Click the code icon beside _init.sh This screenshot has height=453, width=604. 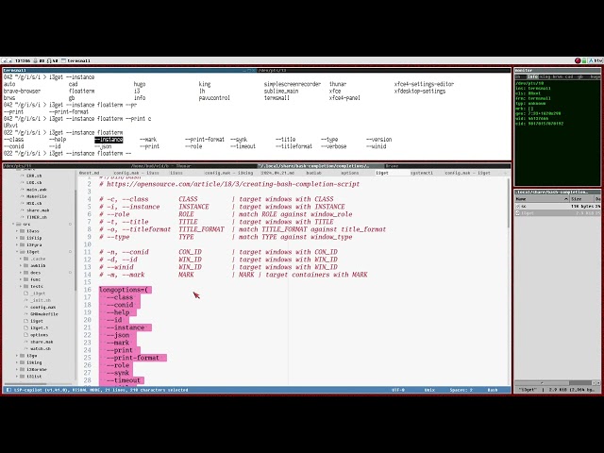tap(25, 300)
